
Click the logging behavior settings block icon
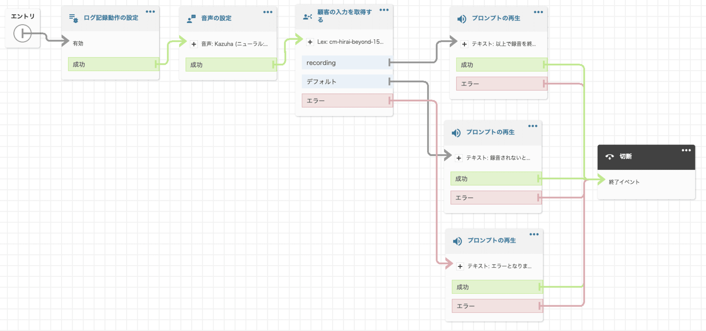tap(73, 18)
